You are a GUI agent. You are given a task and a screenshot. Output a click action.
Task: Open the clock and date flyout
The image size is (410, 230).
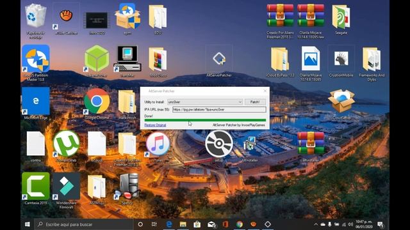coord(364,224)
